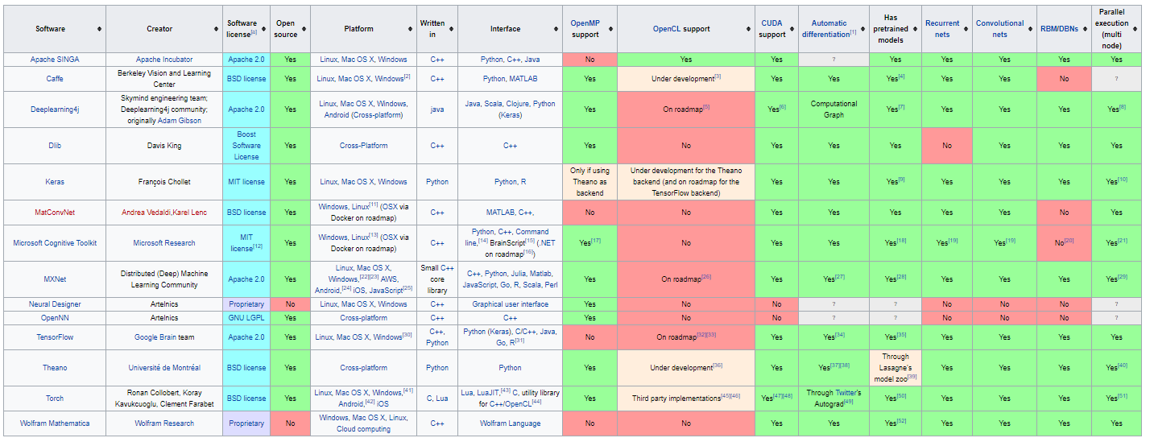This screenshot has height=442, width=1150.
Task: Sort by the Written in column icon
Action: [x=451, y=29]
